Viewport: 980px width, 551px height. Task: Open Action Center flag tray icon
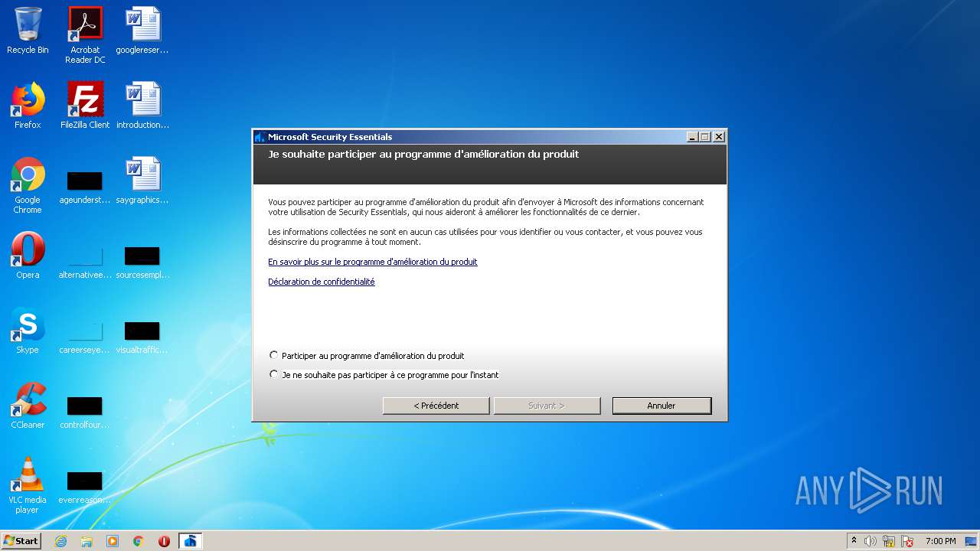(908, 541)
